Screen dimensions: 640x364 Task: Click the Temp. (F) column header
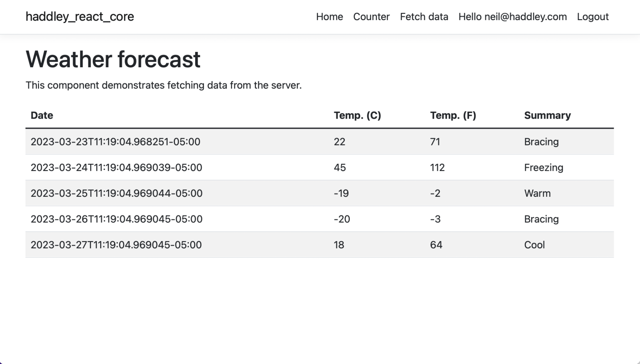click(453, 115)
